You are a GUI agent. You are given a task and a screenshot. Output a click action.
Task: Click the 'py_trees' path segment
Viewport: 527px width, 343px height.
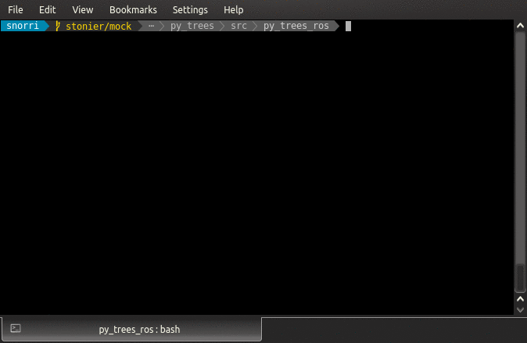click(192, 26)
